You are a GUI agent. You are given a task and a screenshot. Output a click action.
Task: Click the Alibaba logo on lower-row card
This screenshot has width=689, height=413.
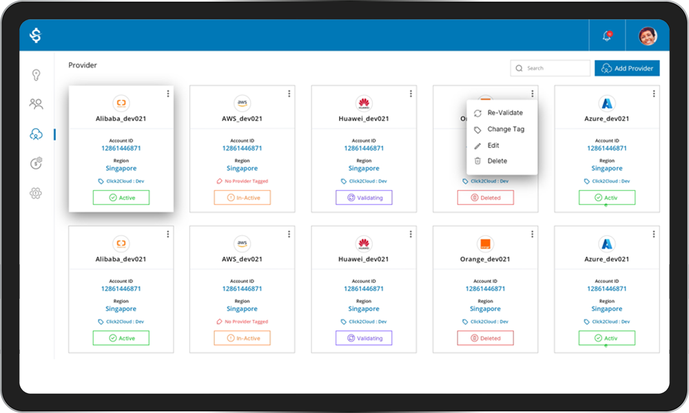(x=121, y=243)
